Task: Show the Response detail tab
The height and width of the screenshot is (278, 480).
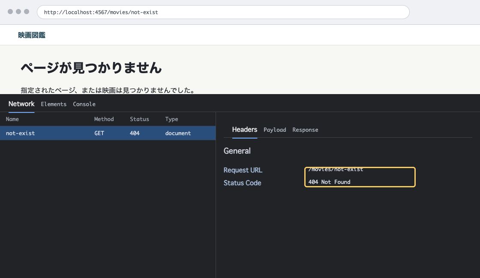Action: (305, 130)
